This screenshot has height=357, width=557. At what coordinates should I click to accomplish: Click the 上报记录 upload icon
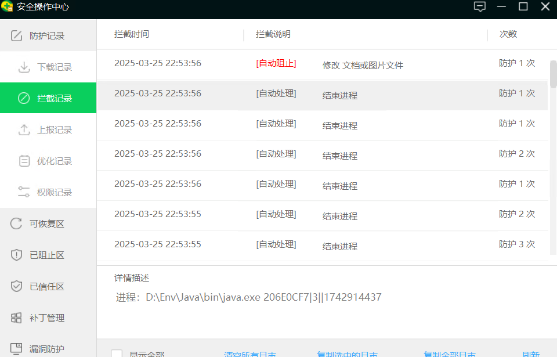(x=24, y=130)
